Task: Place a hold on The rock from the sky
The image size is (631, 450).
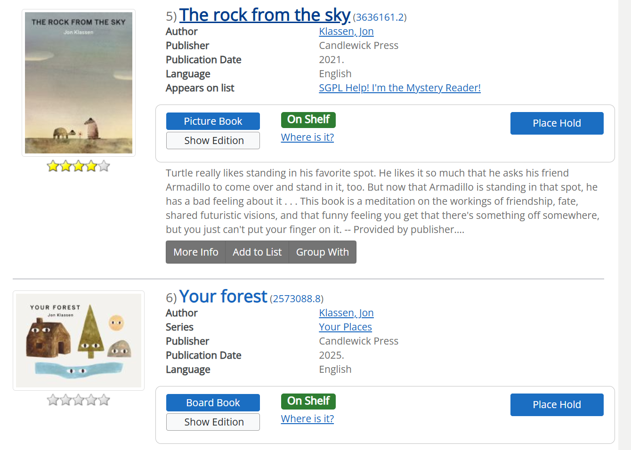Action: click(x=557, y=123)
